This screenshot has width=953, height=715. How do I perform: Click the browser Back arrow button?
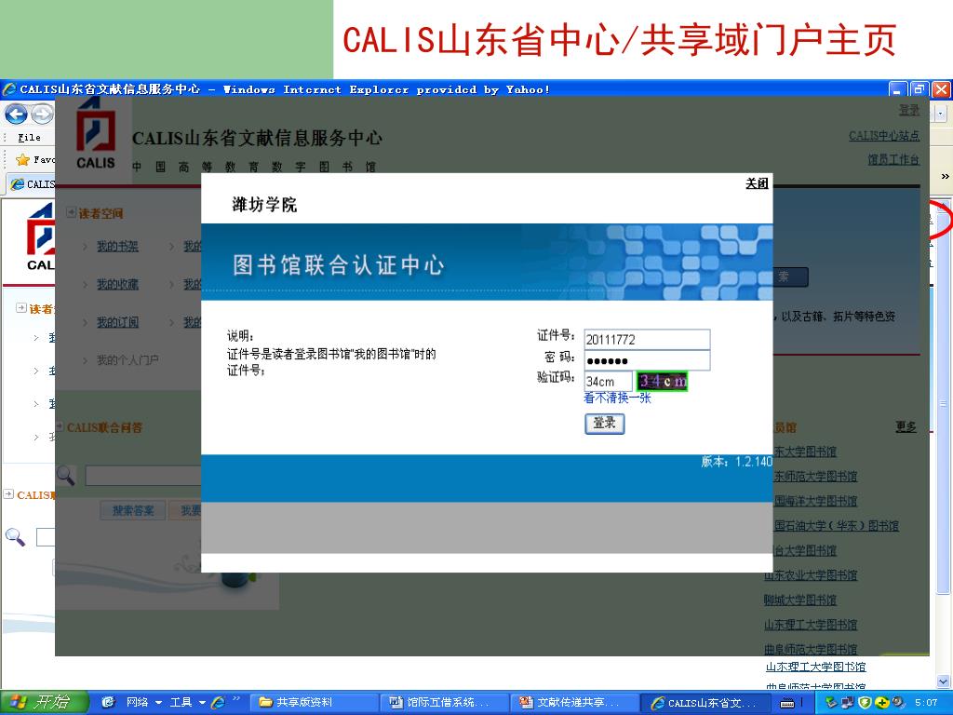[x=16, y=114]
